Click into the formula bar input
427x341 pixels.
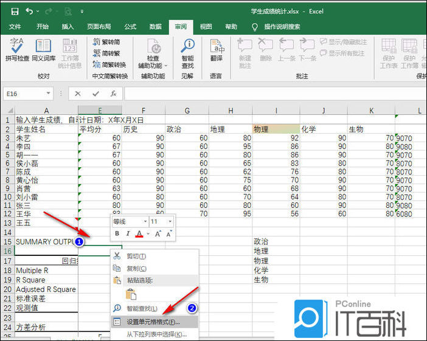(x=274, y=94)
